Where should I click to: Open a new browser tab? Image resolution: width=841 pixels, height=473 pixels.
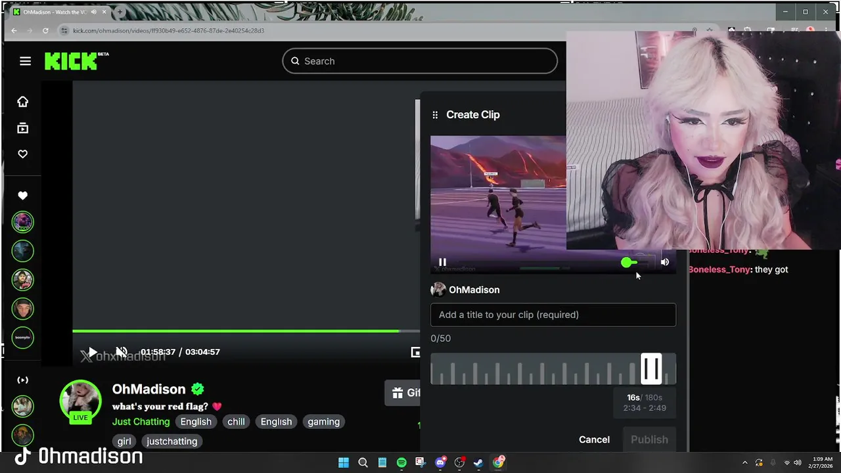point(120,12)
